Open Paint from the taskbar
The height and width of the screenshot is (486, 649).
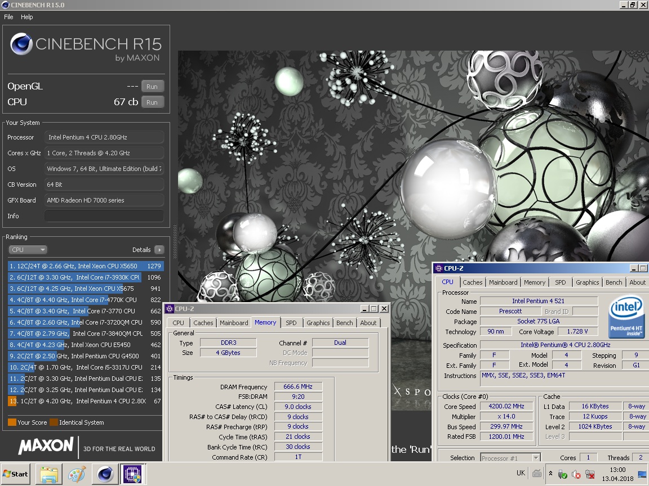[77, 474]
